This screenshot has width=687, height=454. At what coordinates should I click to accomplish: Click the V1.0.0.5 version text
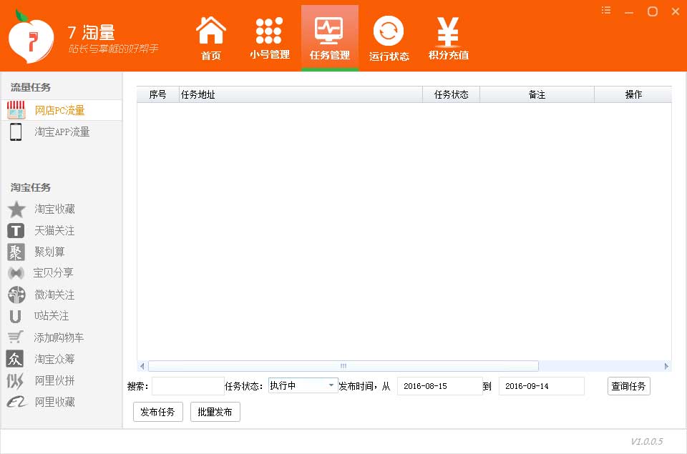point(647,441)
